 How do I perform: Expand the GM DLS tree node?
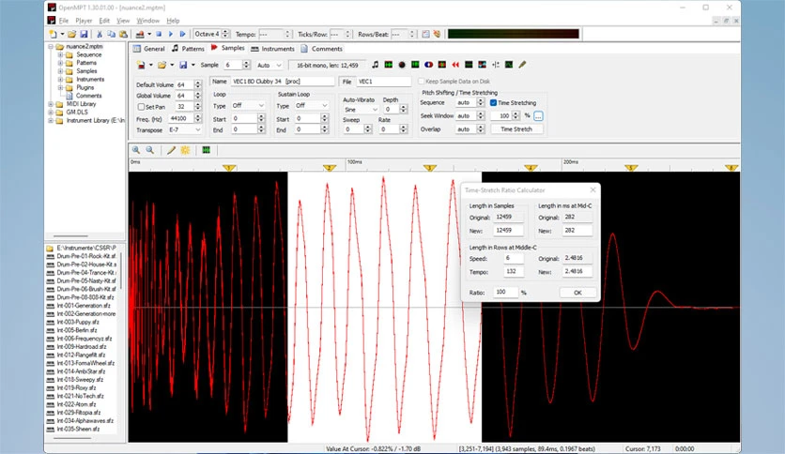point(51,113)
